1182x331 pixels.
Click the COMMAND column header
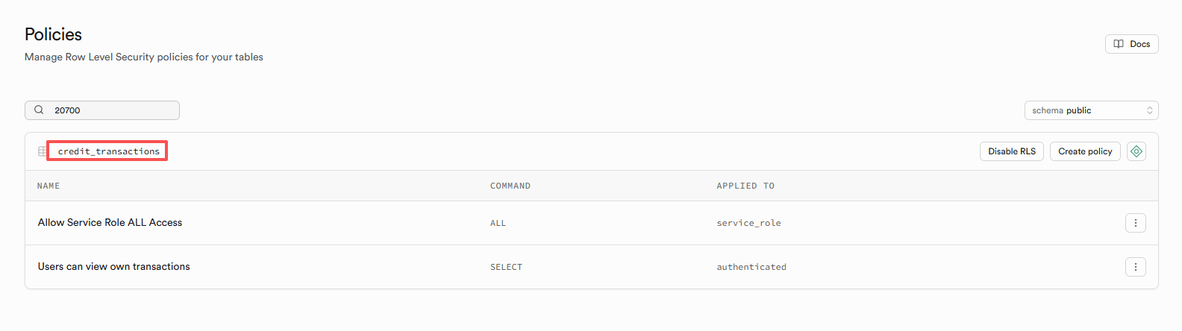pos(510,186)
